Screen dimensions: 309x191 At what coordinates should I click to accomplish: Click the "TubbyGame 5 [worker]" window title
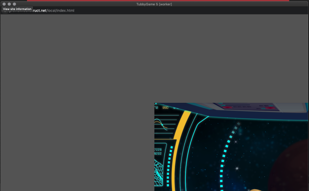pos(154,4)
